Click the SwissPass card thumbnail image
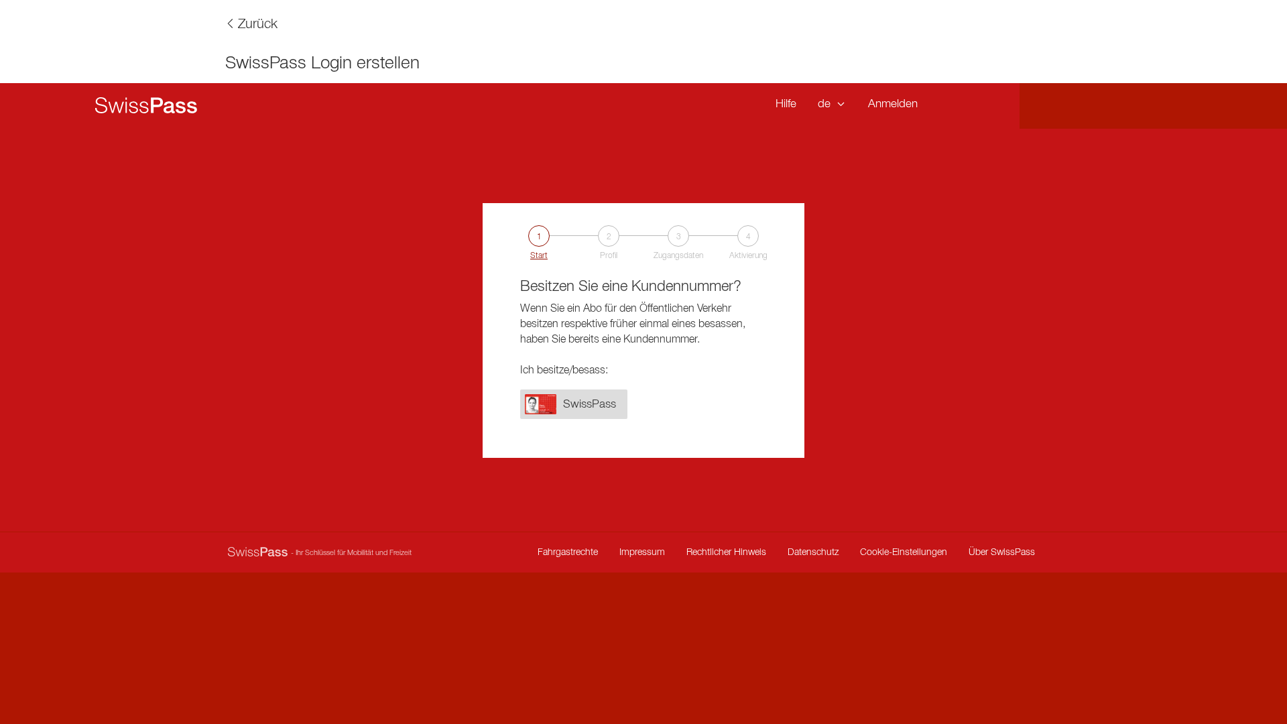Image resolution: width=1287 pixels, height=724 pixels. click(540, 404)
